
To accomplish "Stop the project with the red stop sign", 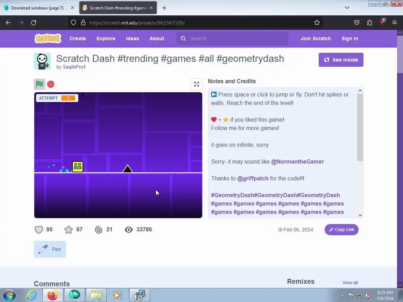I will coord(51,84).
